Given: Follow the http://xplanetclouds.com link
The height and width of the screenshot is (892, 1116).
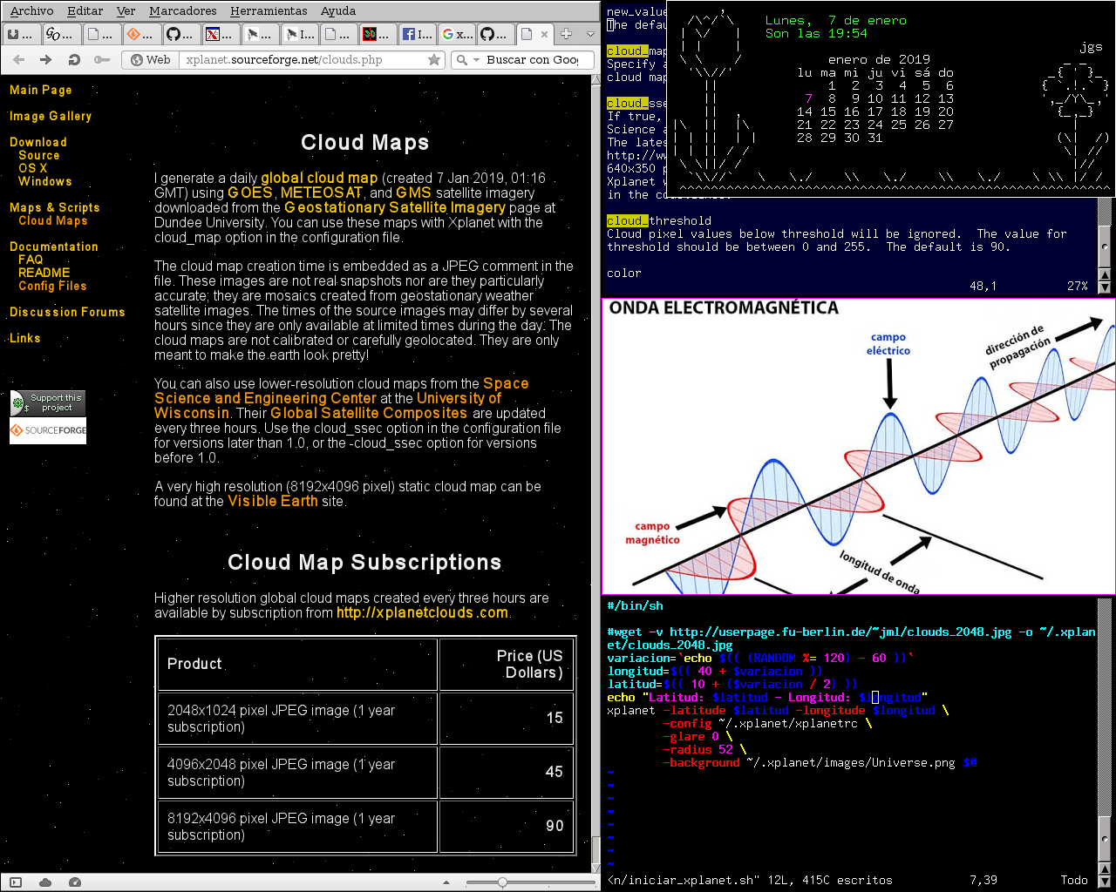Looking at the screenshot, I should coord(422,612).
